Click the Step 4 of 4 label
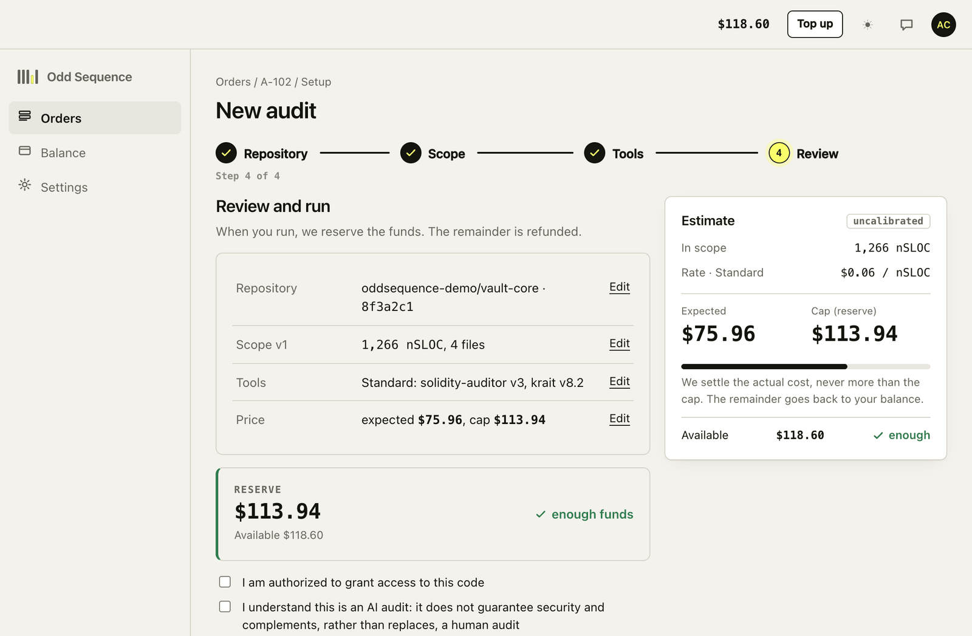Screen dimensions: 972x636 pos(248,176)
